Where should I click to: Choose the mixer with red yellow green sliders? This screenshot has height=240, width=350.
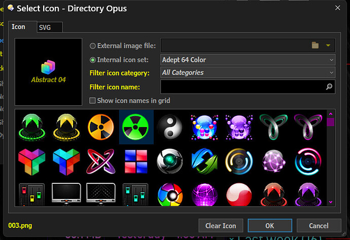pos(31,194)
